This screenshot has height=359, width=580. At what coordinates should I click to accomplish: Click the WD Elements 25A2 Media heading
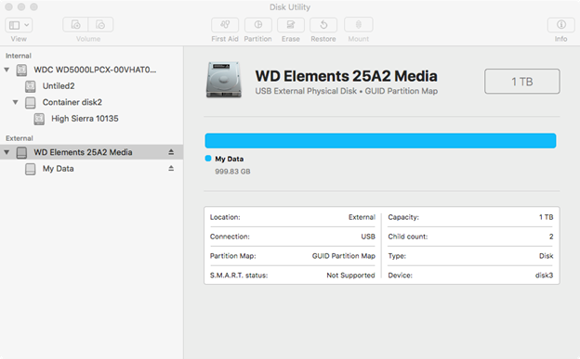pyautogui.click(x=346, y=76)
